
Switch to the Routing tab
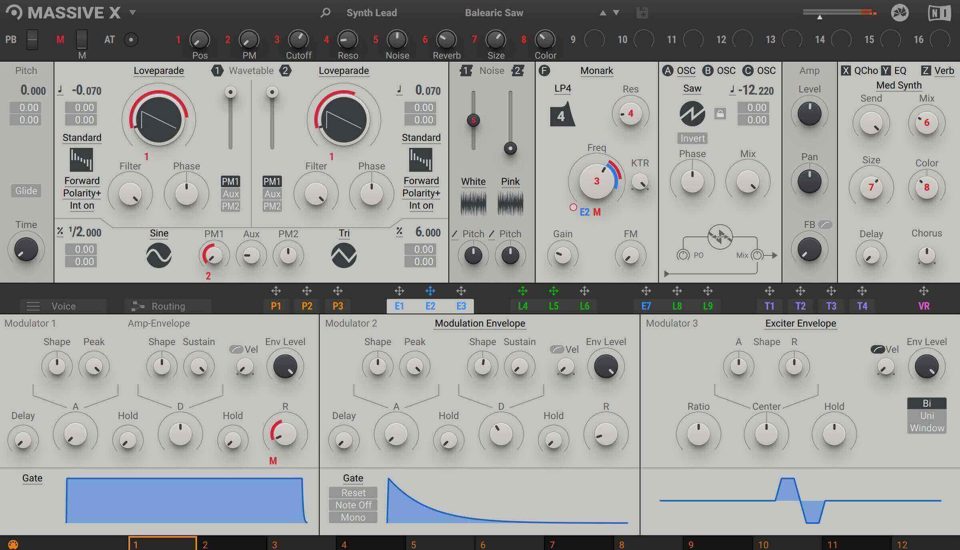point(168,306)
